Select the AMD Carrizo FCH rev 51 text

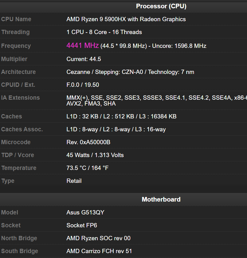99,251
